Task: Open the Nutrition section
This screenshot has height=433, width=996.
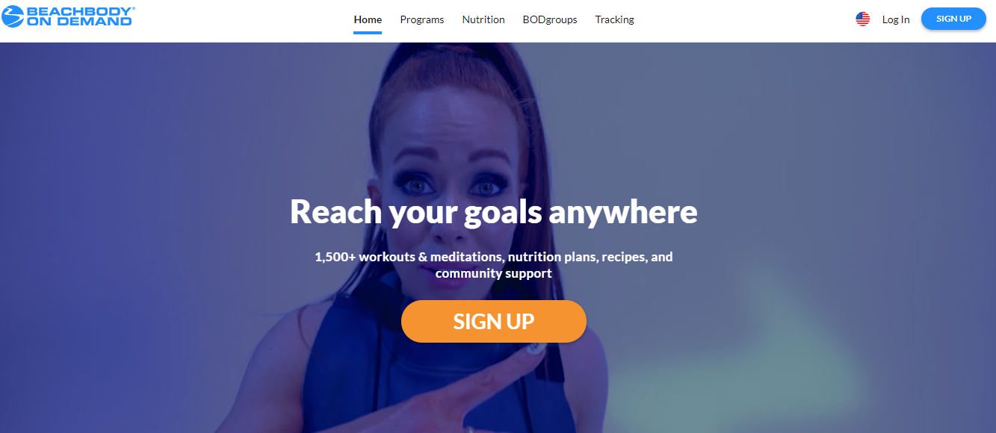Action: 483,19
